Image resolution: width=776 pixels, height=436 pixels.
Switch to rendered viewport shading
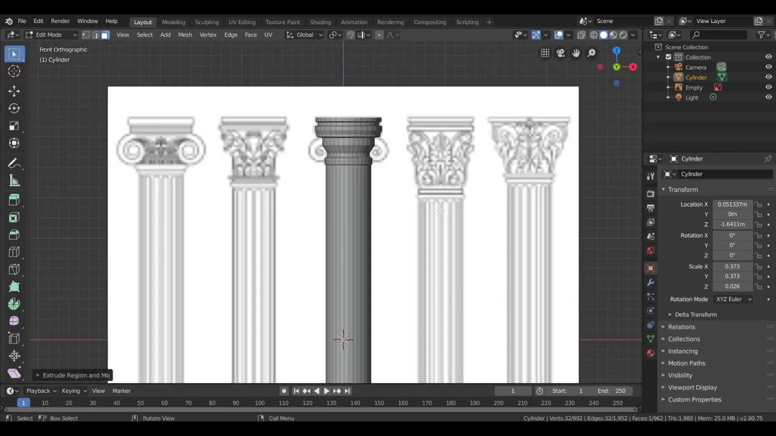[x=623, y=35]
